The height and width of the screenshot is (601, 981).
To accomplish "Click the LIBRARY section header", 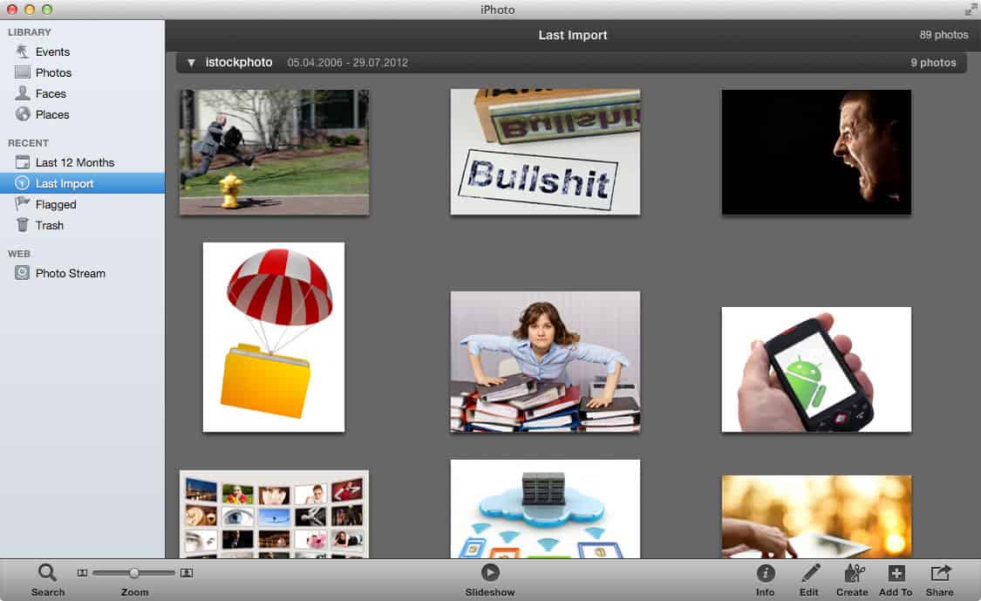I will 30,32.
